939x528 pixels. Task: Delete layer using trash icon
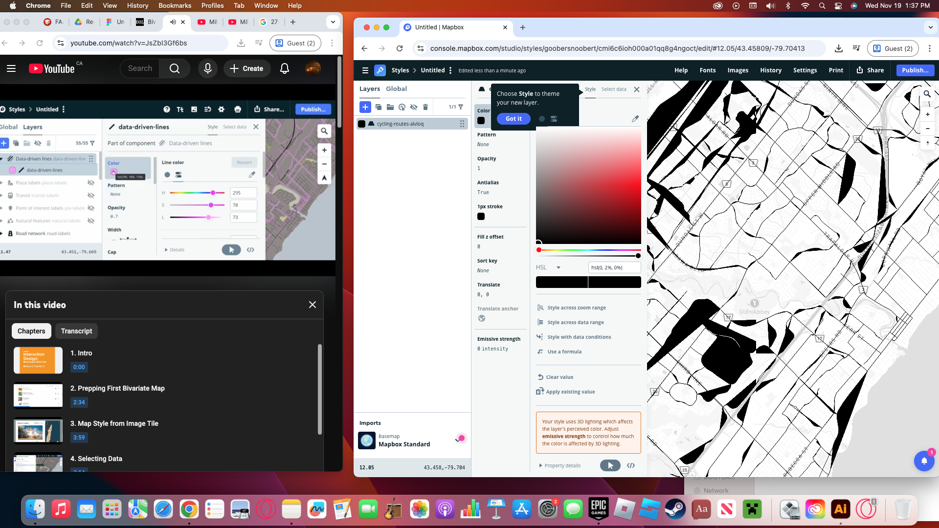425,107
